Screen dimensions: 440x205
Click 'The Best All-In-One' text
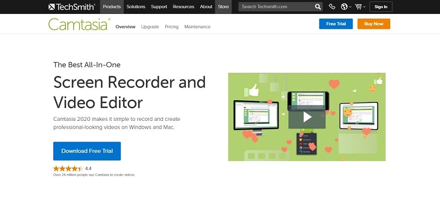[87, 65]
